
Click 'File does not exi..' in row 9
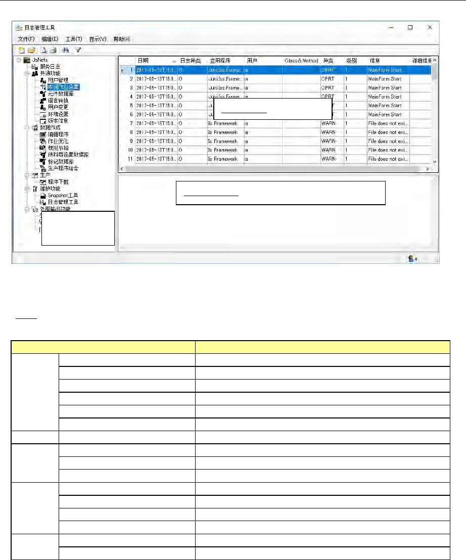(x=388, y=142)
